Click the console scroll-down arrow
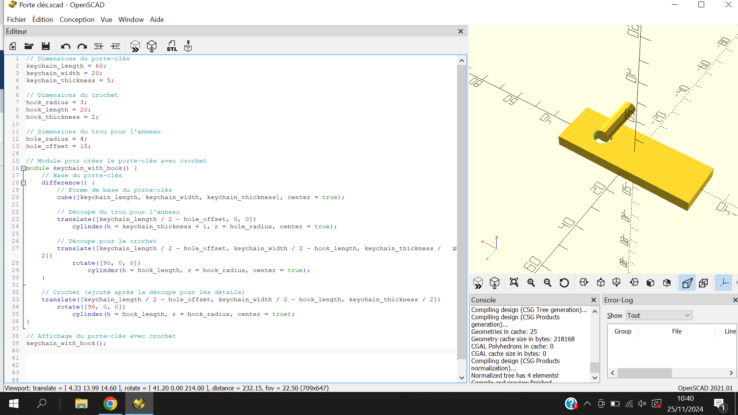The image size is (738, 415). tap(595, 378)
